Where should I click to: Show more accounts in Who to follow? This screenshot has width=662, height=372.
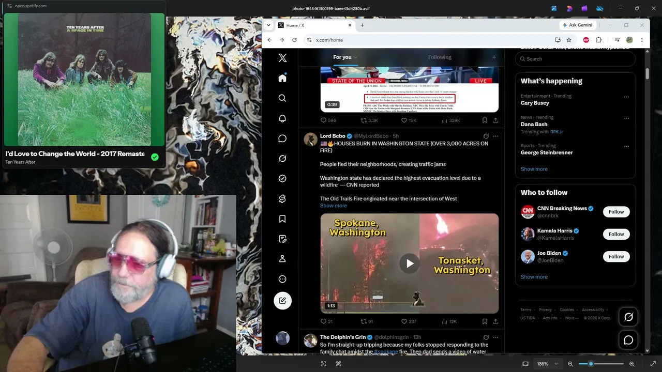[534, 277]
